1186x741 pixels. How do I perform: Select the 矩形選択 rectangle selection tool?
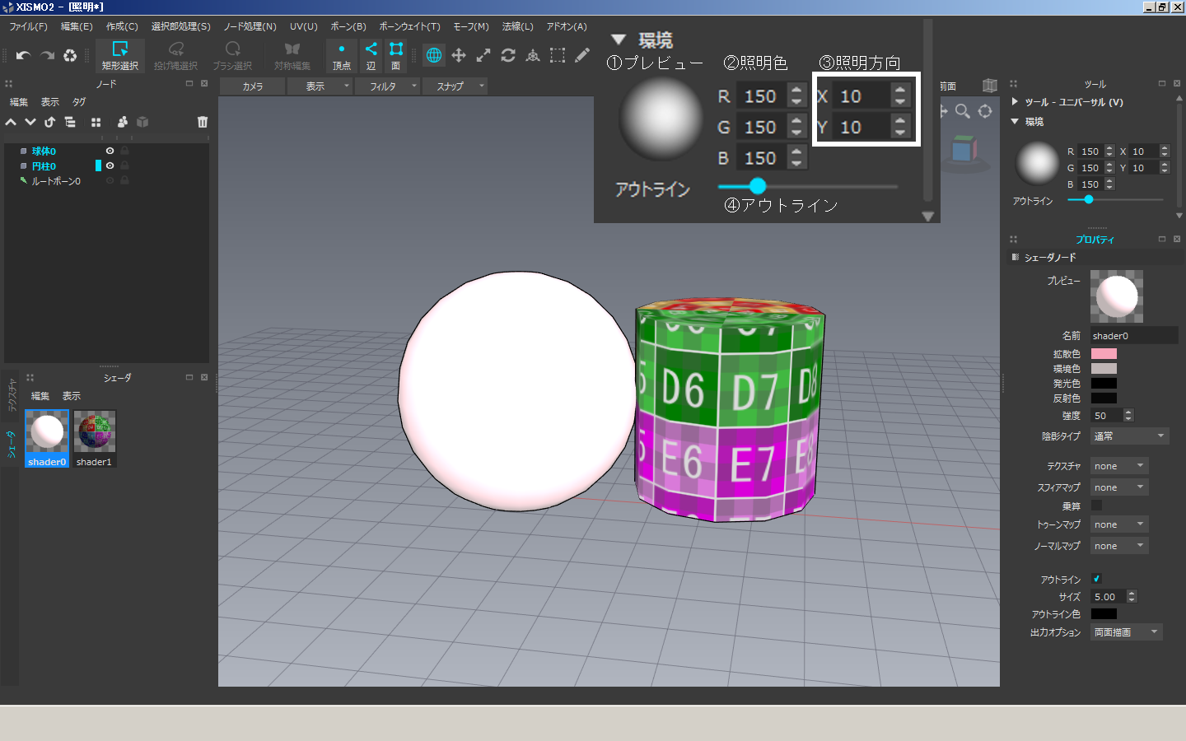click(120, 56)
